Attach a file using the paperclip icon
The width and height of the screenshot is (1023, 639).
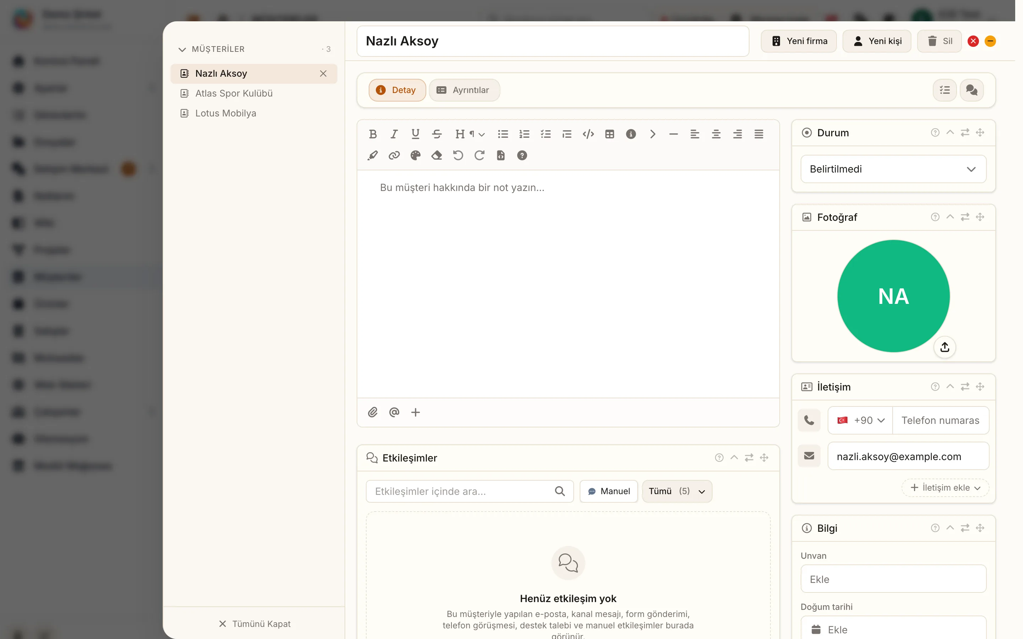[x=372, y=412]
